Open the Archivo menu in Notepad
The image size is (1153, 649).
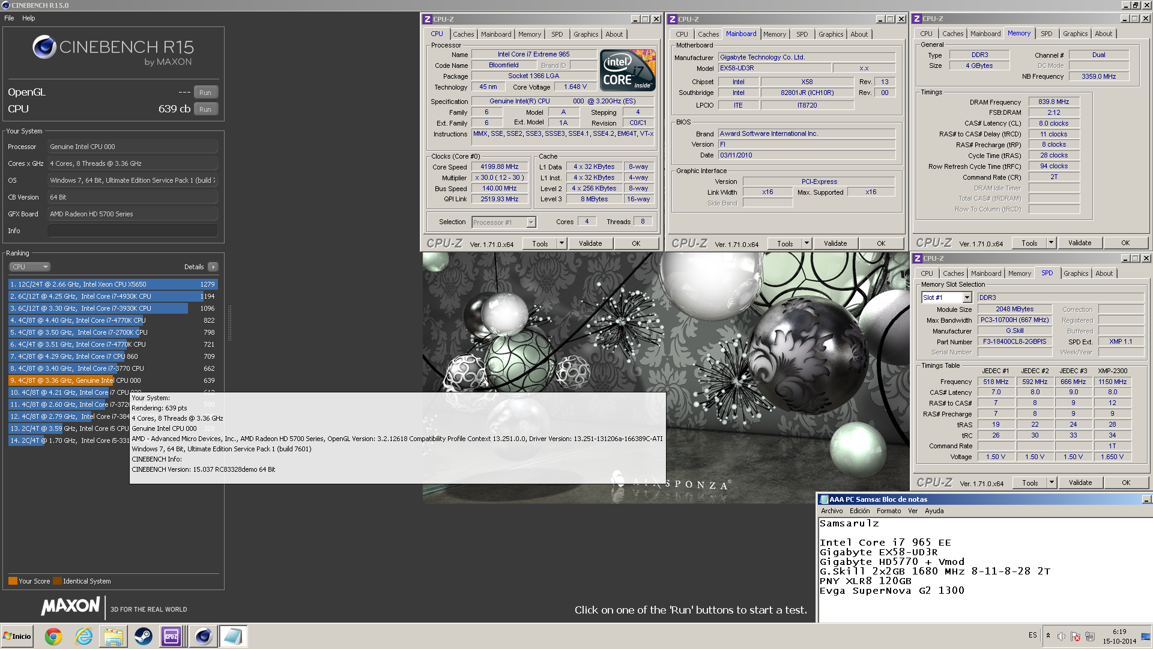tap(832, 511)
